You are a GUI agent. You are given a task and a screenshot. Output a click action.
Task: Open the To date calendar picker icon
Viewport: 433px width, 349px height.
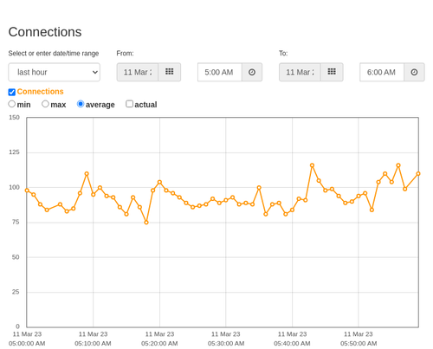(332, 72)
